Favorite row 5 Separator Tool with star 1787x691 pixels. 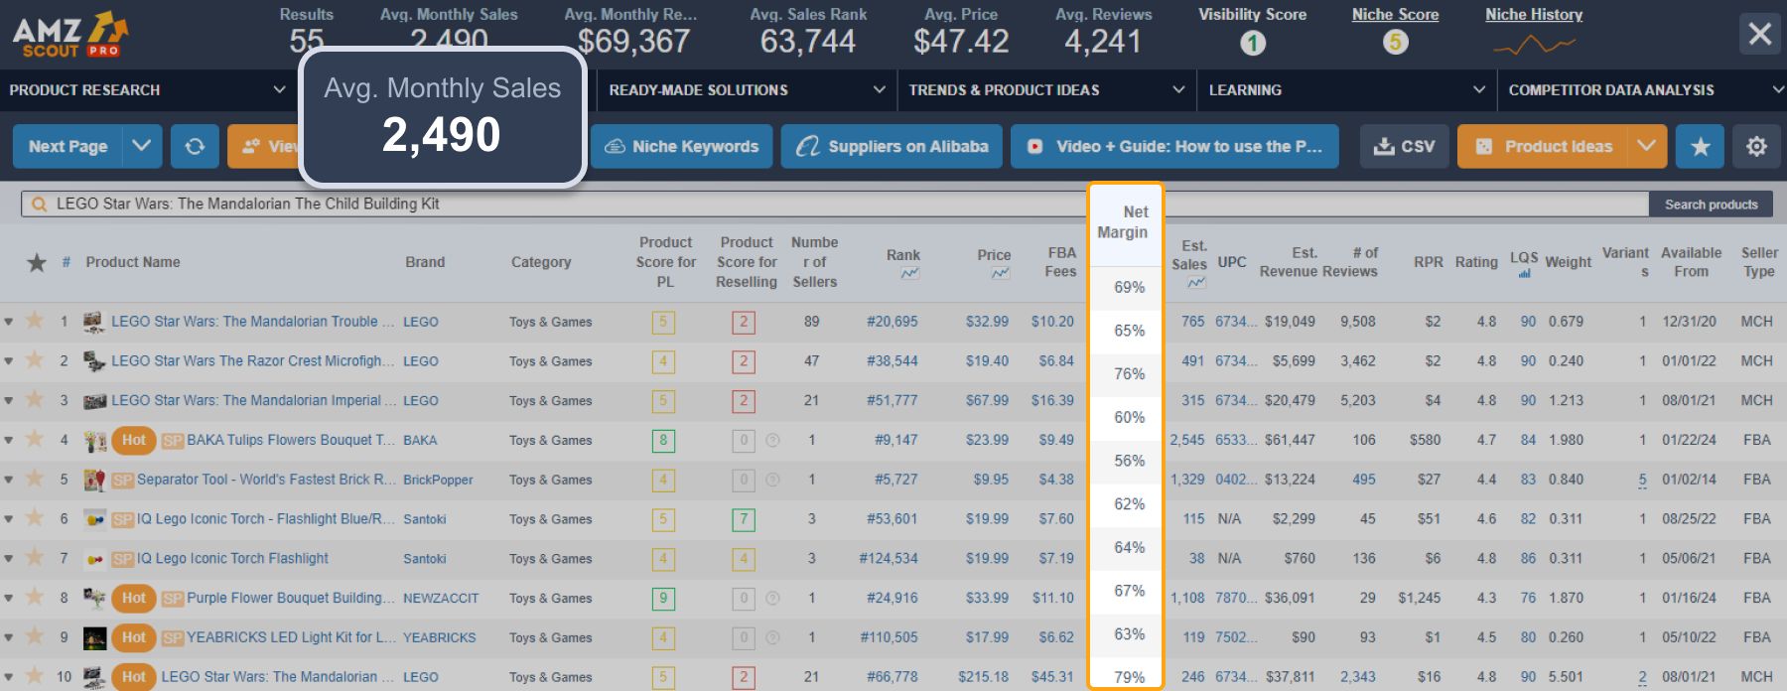click(x=35, y=478)
